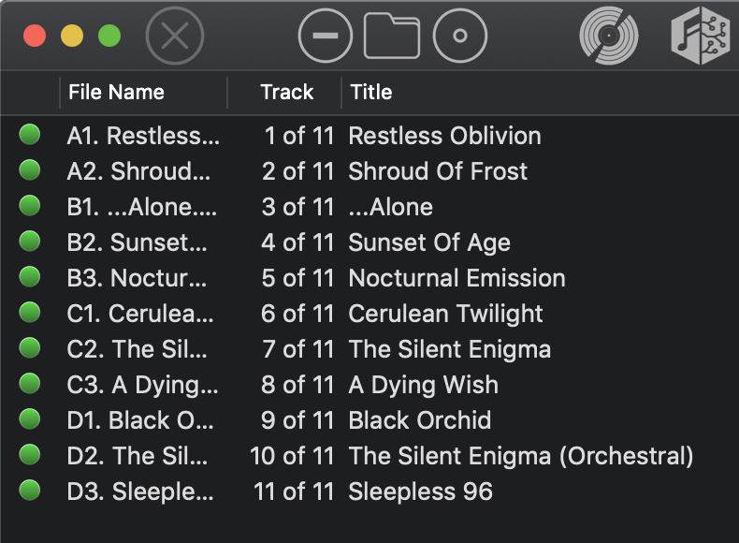This screenshot has height=543, width=739.
Task: Click the X clear-list toolbar icon
Action: (175, 37)
